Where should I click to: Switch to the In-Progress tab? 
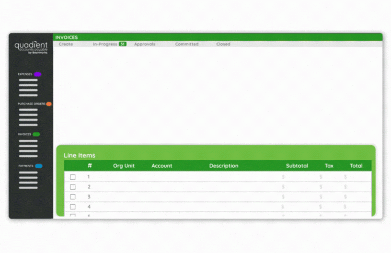coord(105,44)
